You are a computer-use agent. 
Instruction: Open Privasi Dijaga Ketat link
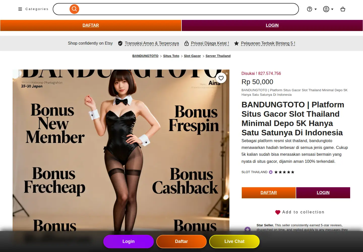click(x=210, y=43)
